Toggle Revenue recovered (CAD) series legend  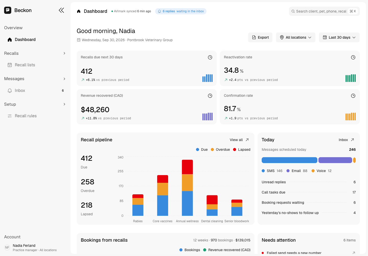[227, 250]
